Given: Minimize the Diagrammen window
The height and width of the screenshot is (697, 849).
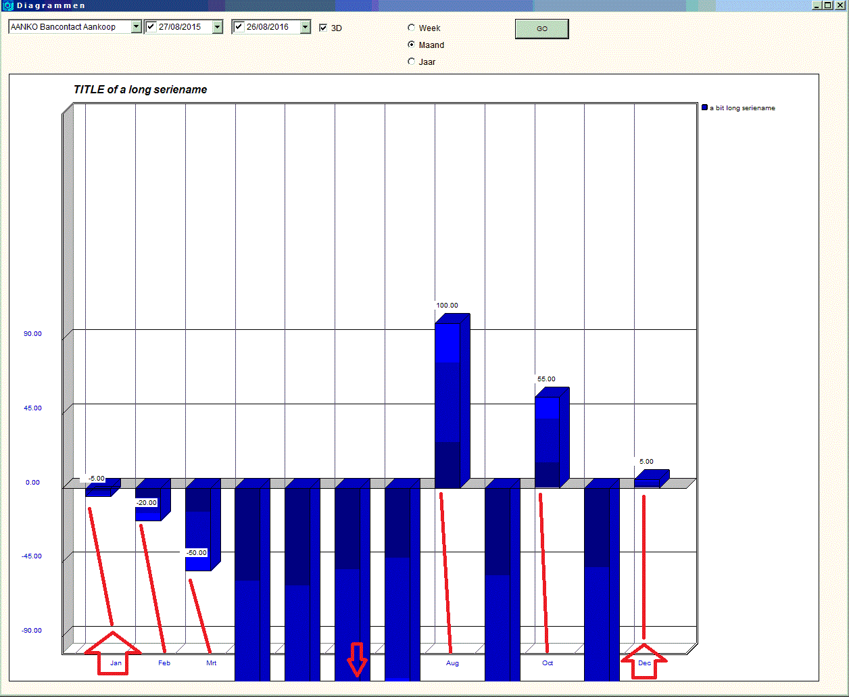Looking at the screenshot, I should [x=817, y=5].
